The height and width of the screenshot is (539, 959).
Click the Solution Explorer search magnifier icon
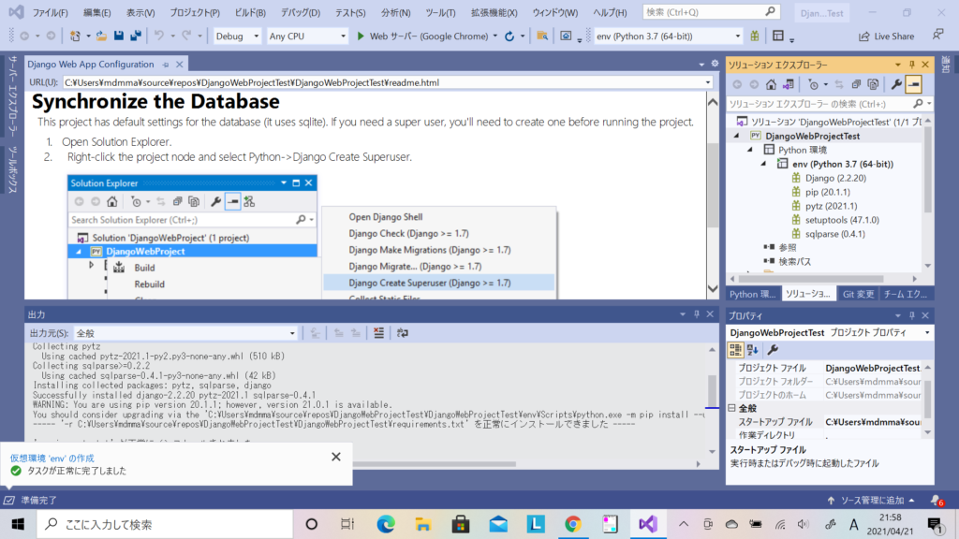[918, 104]
